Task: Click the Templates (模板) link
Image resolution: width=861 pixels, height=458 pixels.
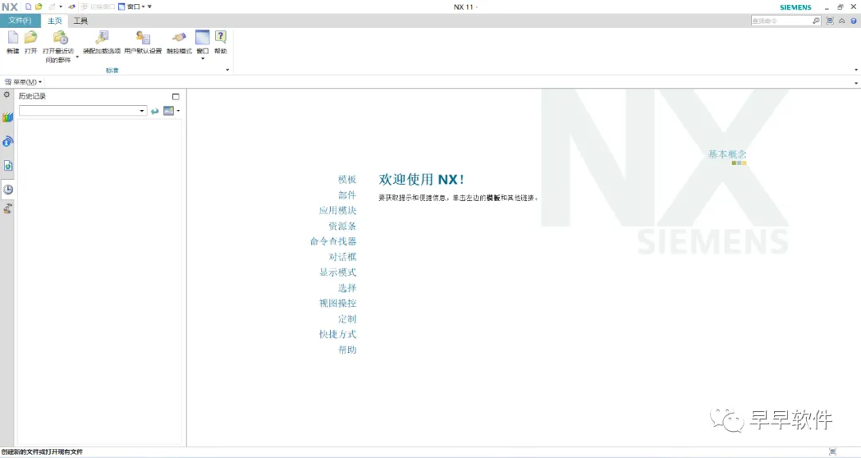Action: pyautogui.click(x=347, y=179)
